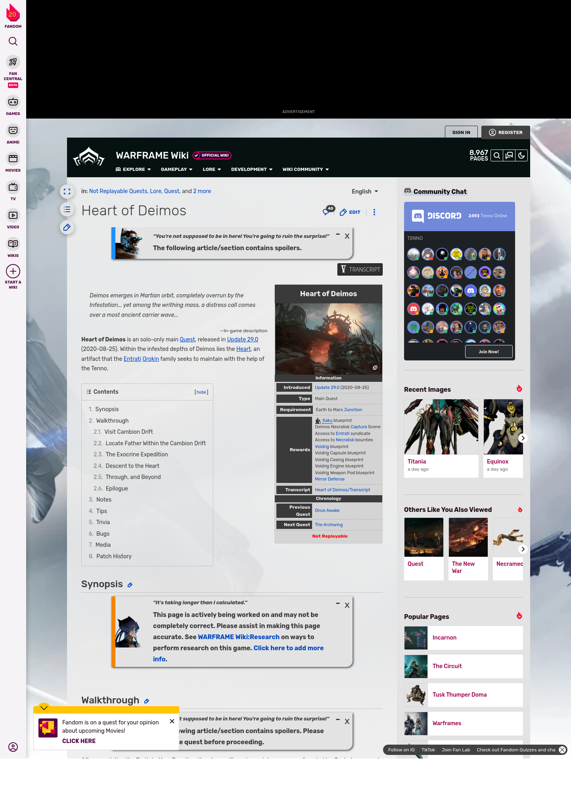
Task: Open the Wikis sidebar icon
Action: (x=13, y=244)
